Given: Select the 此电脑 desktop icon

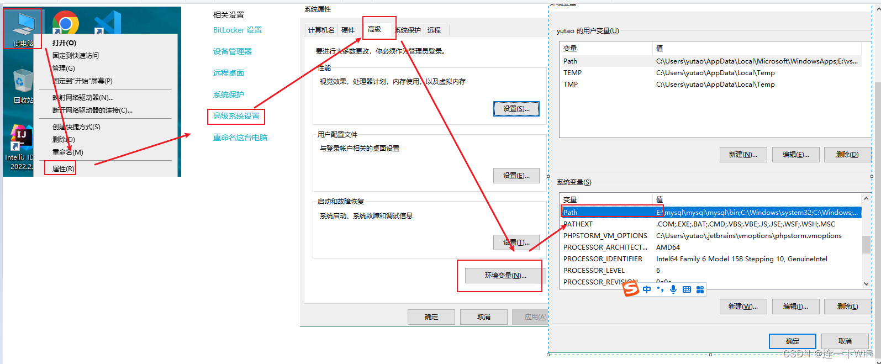Looking at the screenshot, I should tap(23, 29).
